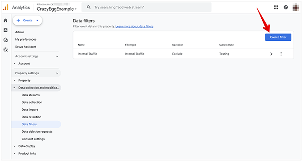This screenshot has width=302, height=161.
Task: Expand the Data display item
Action: point(14,146)
